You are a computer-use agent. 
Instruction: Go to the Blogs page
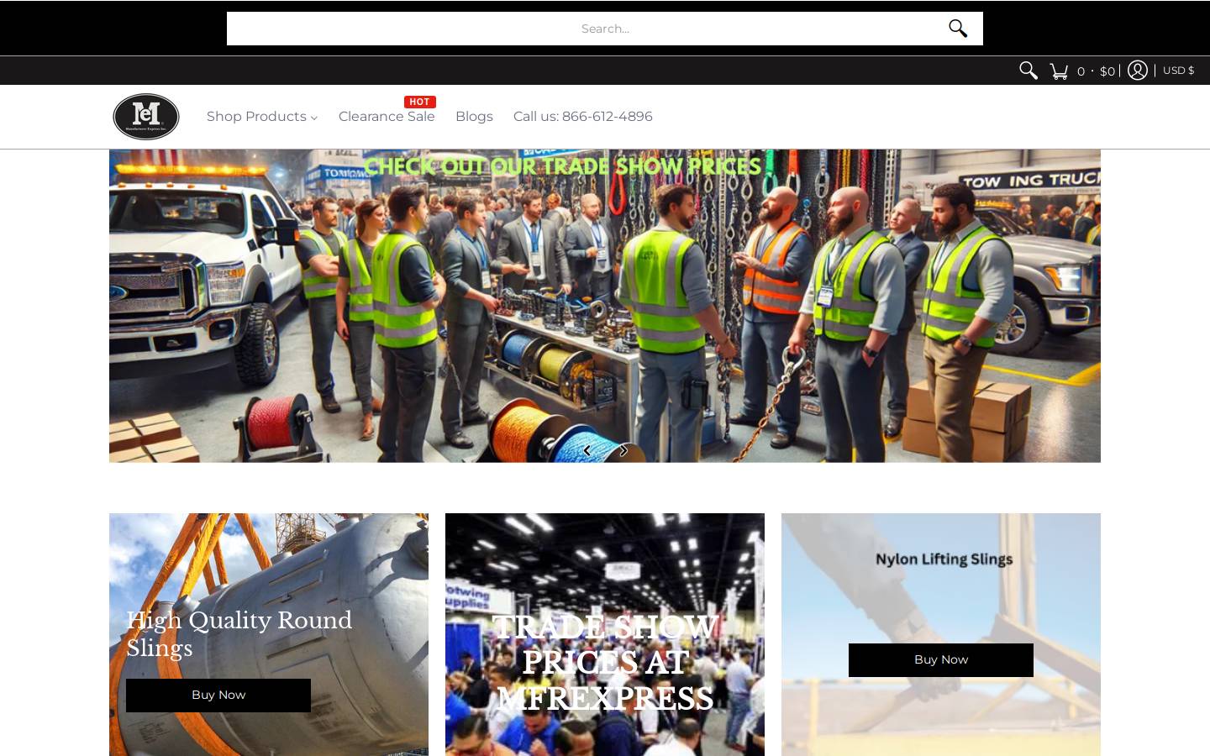point(474,117)
